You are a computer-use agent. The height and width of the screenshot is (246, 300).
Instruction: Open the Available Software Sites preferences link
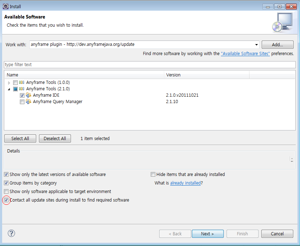tap(245, 54)
